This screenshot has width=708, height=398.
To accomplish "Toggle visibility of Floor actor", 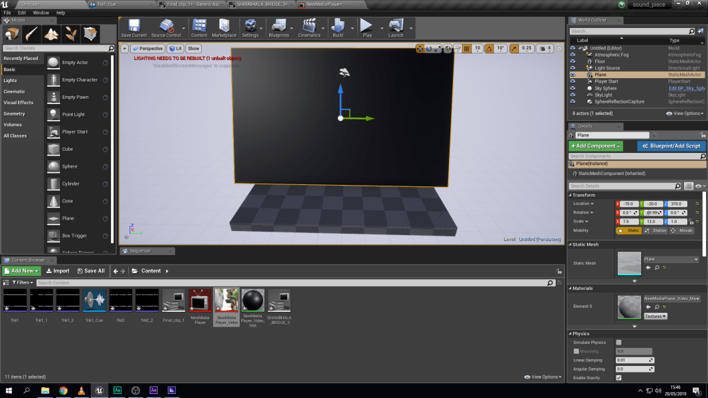I will [x=572, y=61].
